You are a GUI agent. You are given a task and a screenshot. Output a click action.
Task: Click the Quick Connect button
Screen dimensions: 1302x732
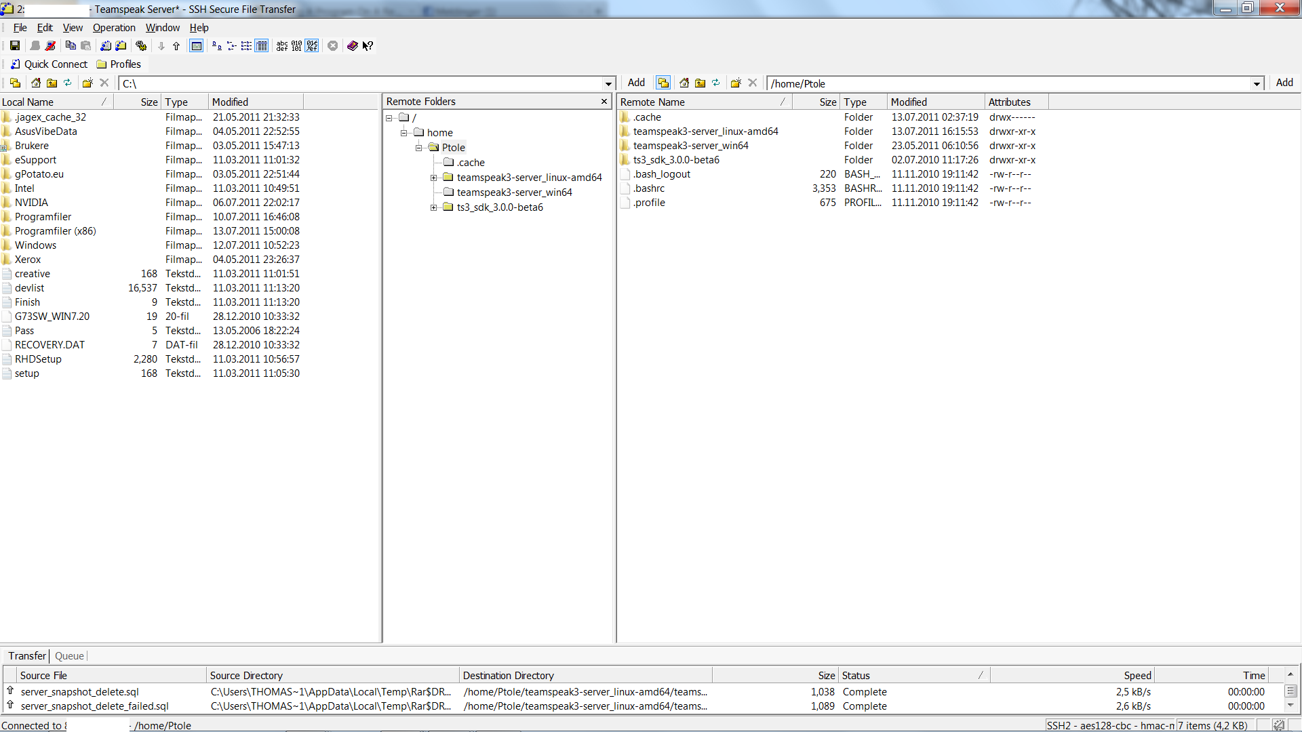click(49, 64)
